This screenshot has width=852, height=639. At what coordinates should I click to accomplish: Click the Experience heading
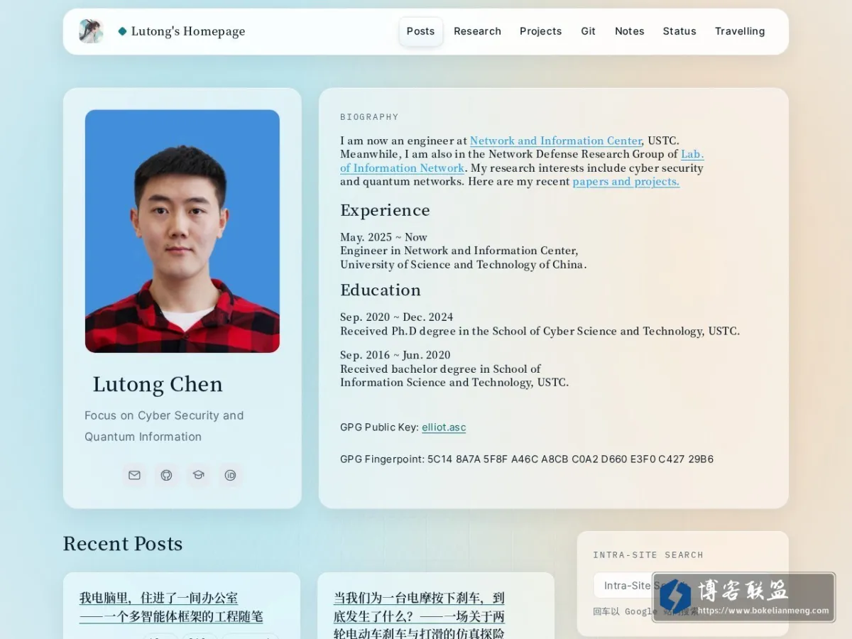pyautogui.click(x=385, y=210)
